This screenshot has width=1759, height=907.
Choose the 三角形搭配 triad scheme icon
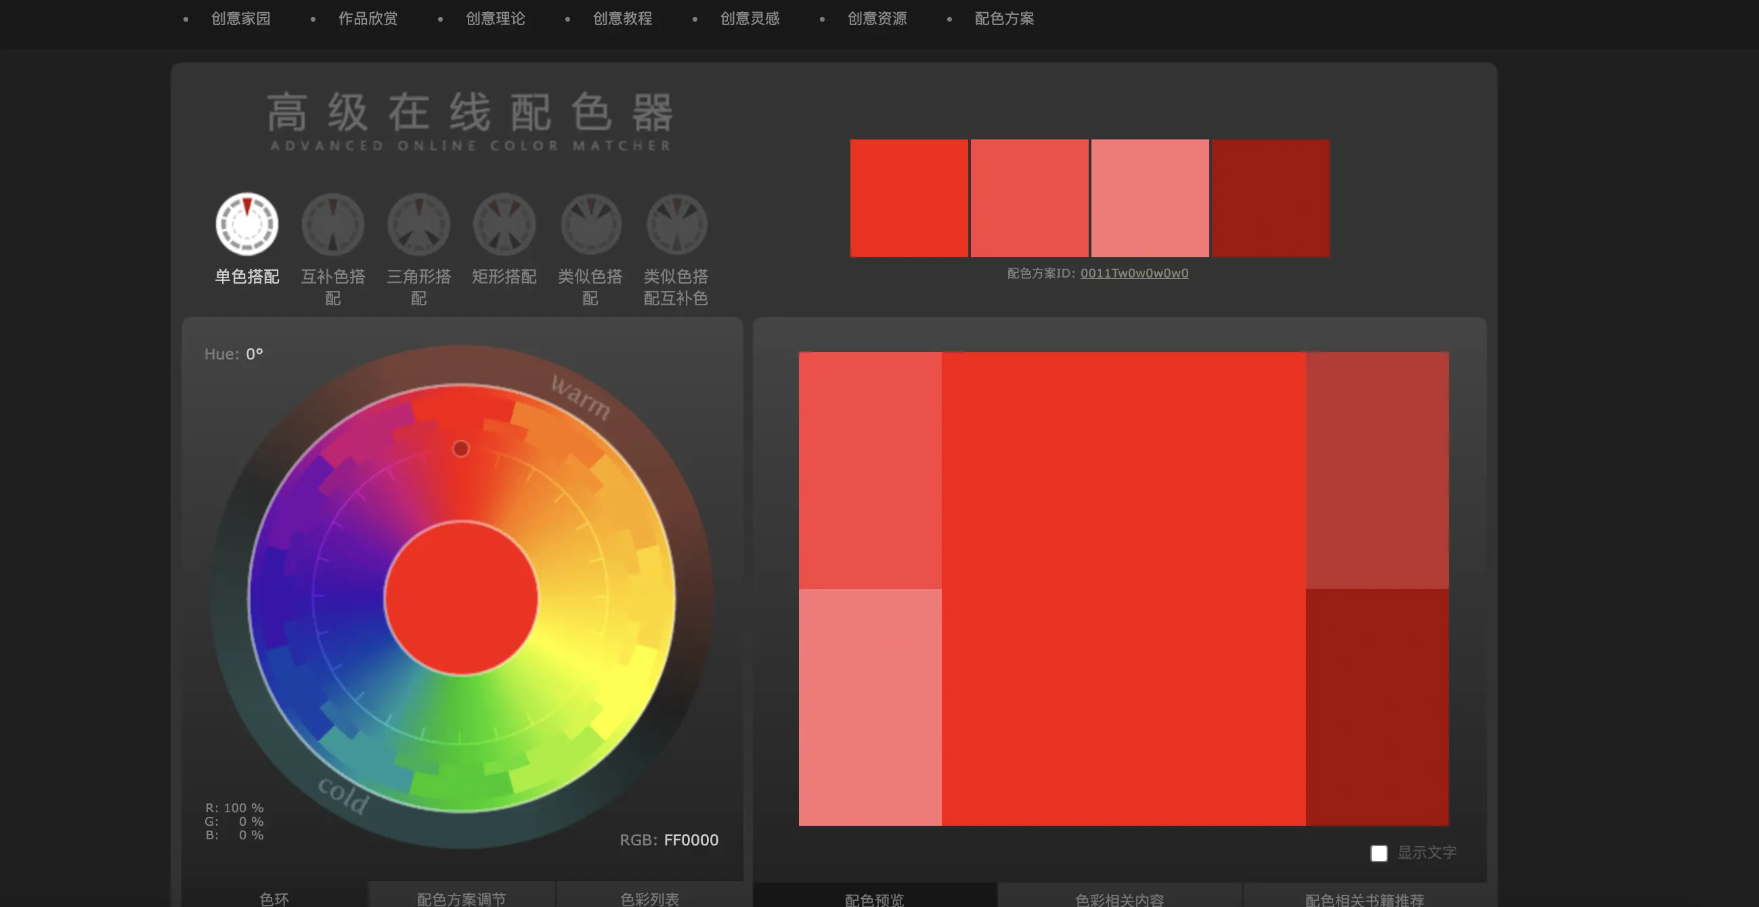[x=418, y=224]
